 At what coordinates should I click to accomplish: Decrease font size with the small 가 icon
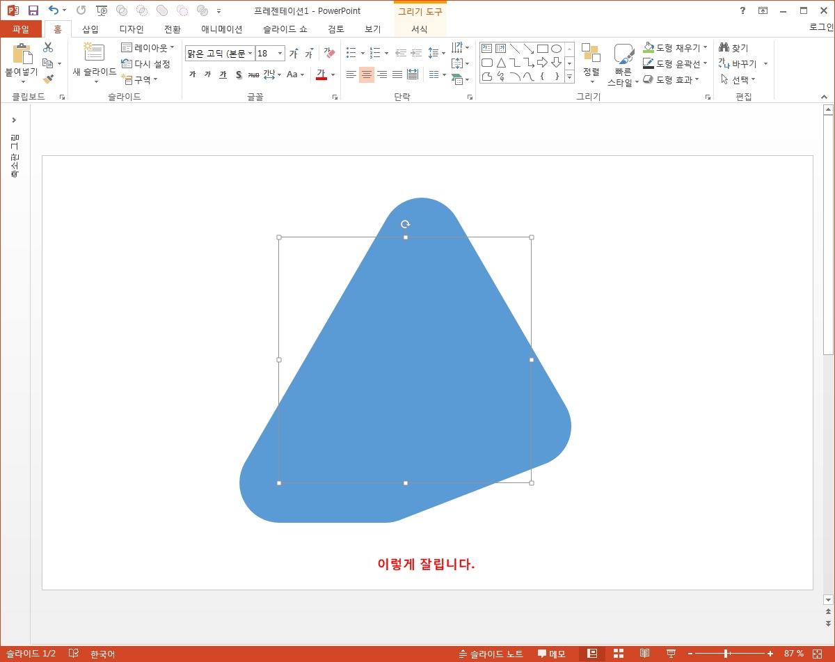tap(308, 54)
